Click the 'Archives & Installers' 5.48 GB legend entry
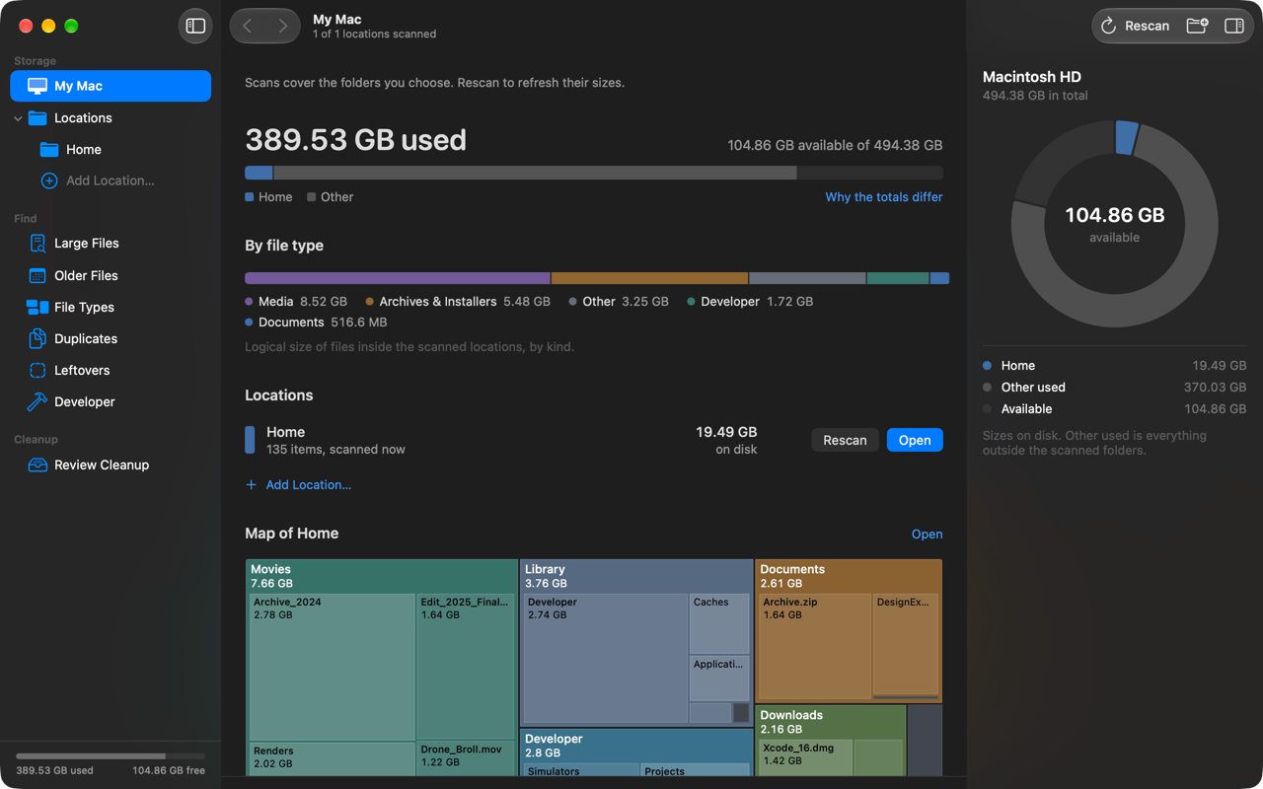Viewport: 1263px width, 789px height. (458, 302)
